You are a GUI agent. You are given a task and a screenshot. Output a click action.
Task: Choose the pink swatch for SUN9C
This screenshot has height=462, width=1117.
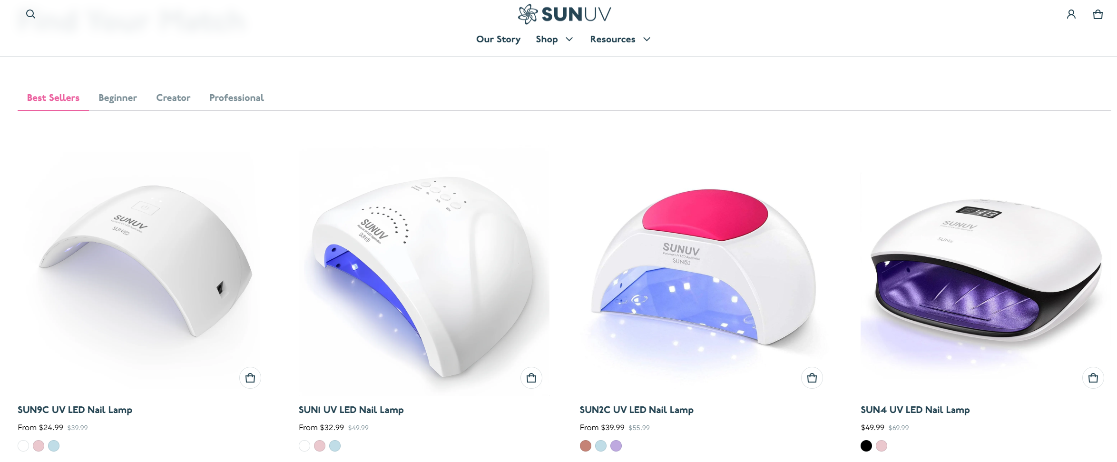(x=39, y=446)
